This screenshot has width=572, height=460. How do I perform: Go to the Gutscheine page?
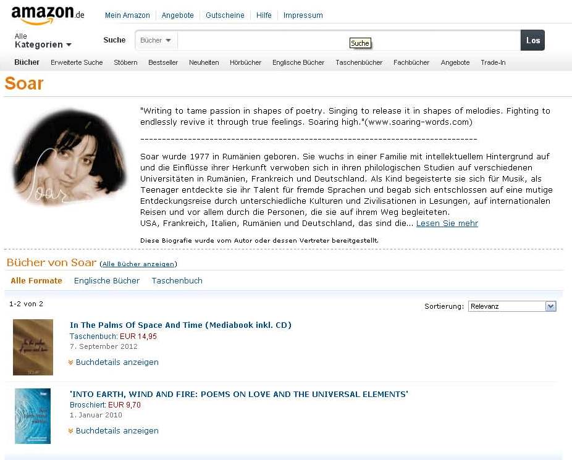click(225, 15)
